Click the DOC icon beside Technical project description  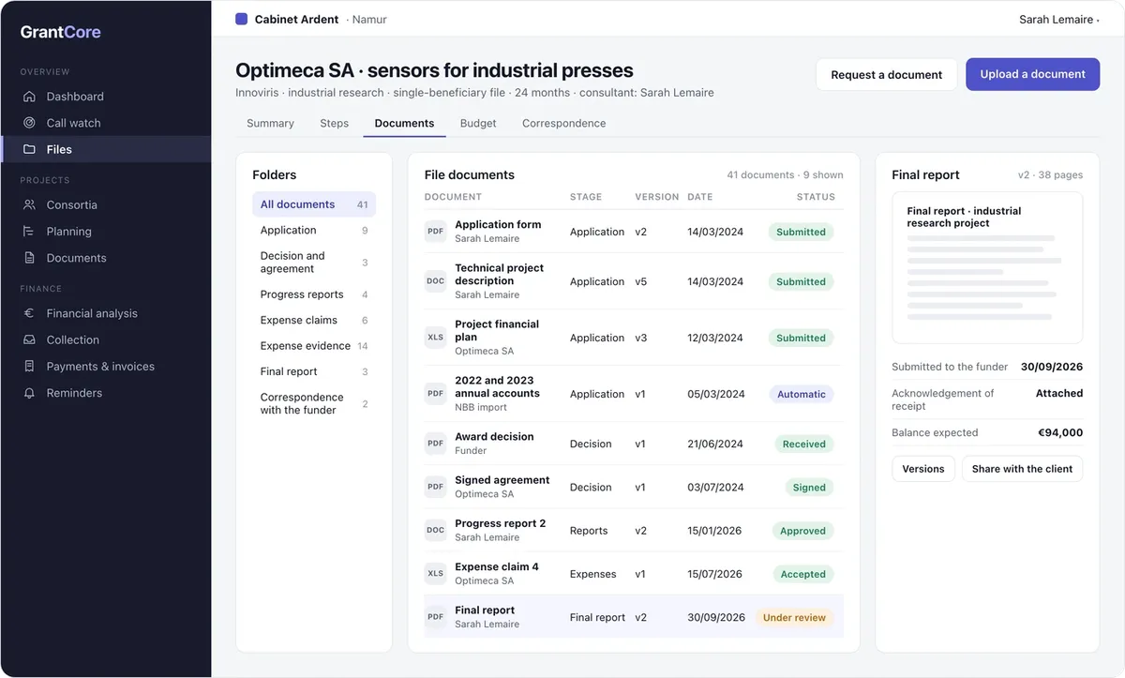(436, 281)
